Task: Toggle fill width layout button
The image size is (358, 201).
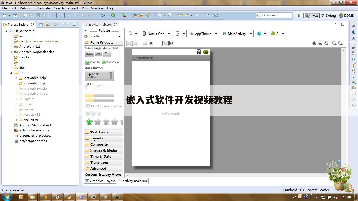Action: pos(129,43)
